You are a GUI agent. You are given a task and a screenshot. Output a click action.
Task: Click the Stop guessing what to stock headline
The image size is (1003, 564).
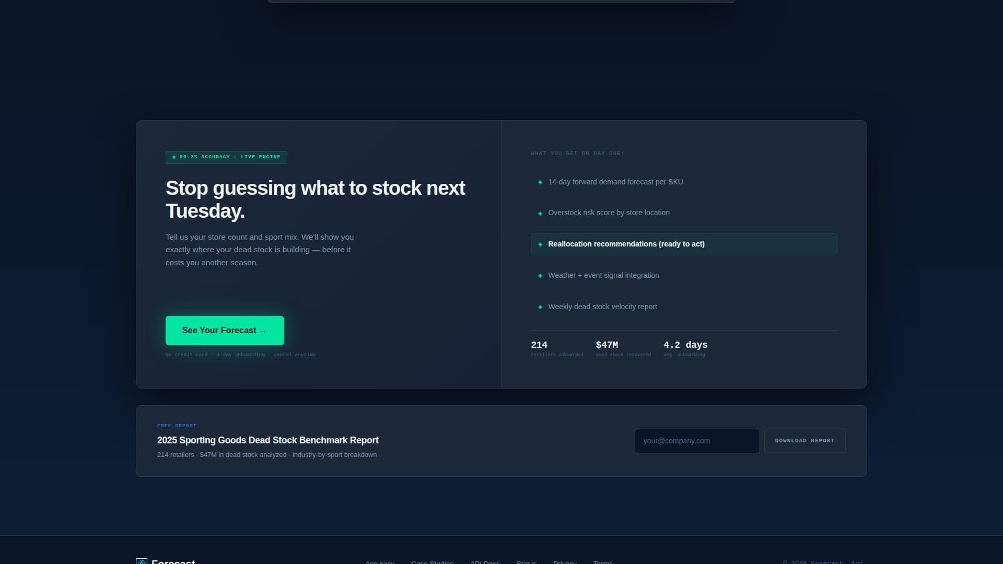pyautogui.click(x=315, y=199)
